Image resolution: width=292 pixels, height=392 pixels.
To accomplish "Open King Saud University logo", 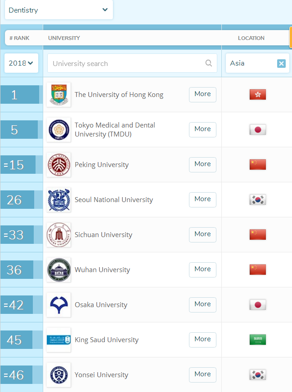I will click(59, 340).
